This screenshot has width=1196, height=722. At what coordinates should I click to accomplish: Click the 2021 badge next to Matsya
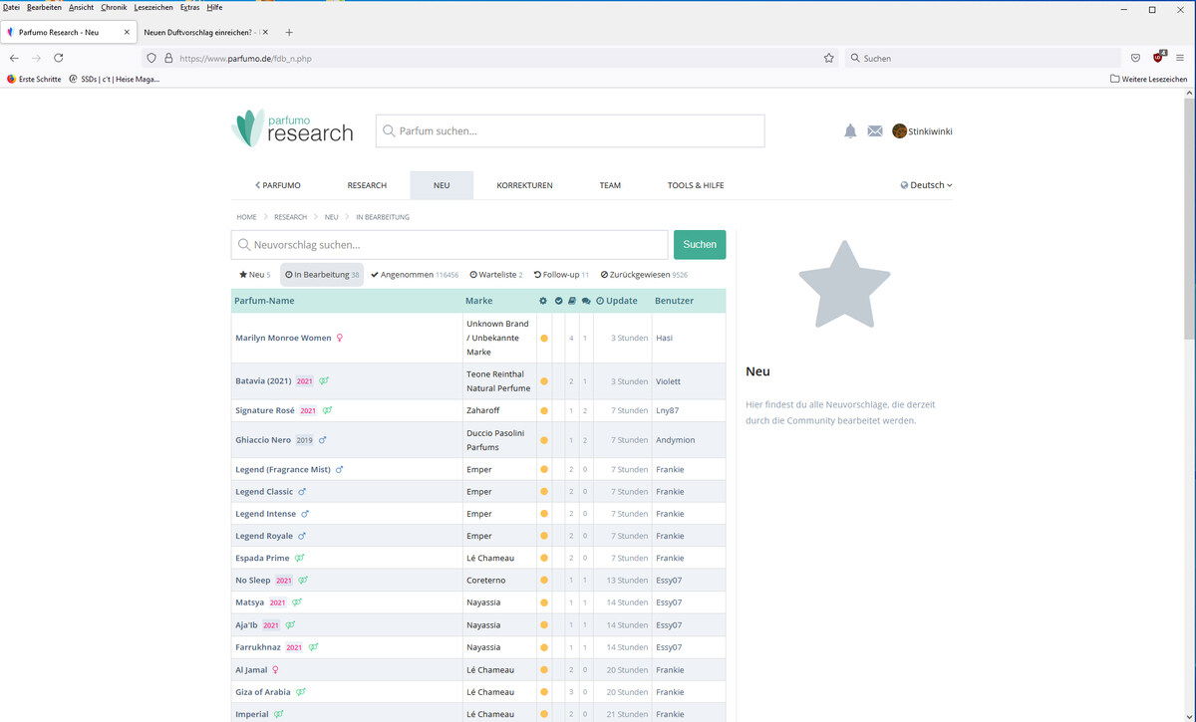click(277, 602)
